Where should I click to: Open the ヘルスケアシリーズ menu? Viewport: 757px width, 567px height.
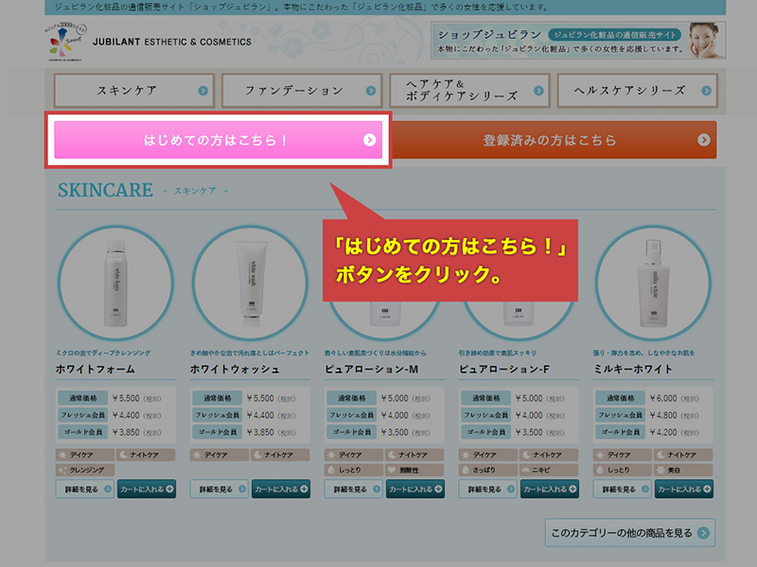pyautogui.click(x=637, y=90)
